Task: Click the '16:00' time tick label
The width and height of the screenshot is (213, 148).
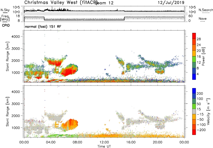Action: click(131, 142)
